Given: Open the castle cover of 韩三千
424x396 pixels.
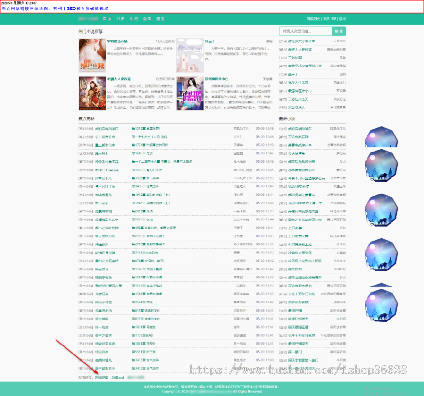Looking at the screenshot, I should [x=190, y=56].
